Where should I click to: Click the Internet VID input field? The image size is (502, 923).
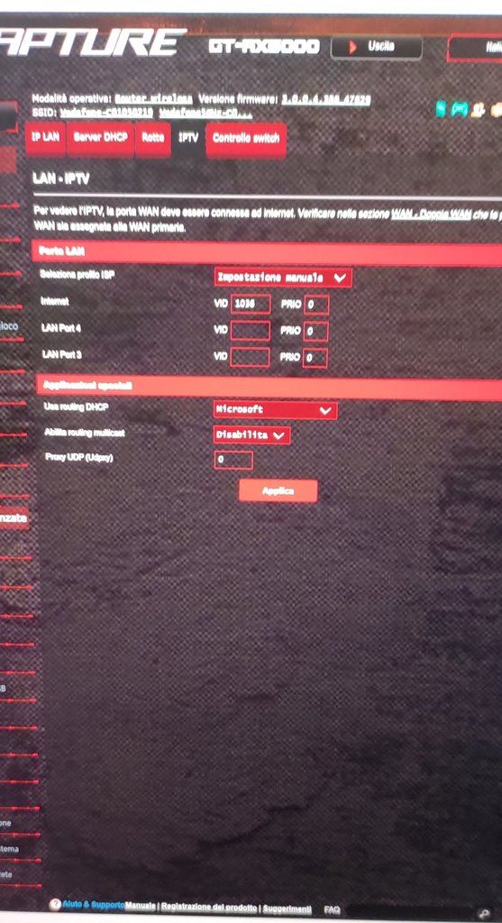pos(251,305)
